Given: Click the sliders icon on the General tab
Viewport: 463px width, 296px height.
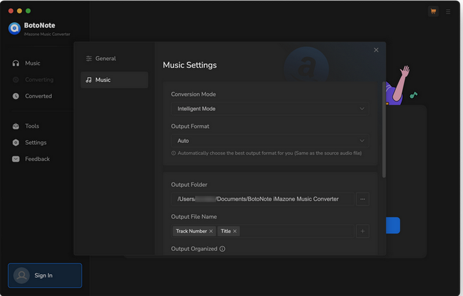Looking at the screenshot, I should pos(89,59).
